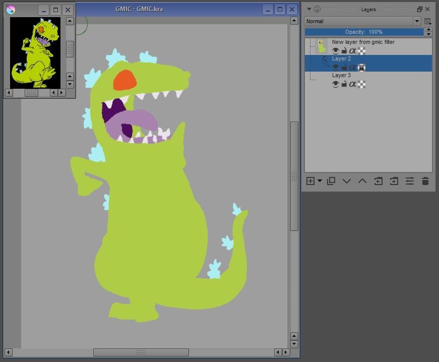Move the layer down in the stack
This screenshot has width=439, height=362.
coord(347,181)
